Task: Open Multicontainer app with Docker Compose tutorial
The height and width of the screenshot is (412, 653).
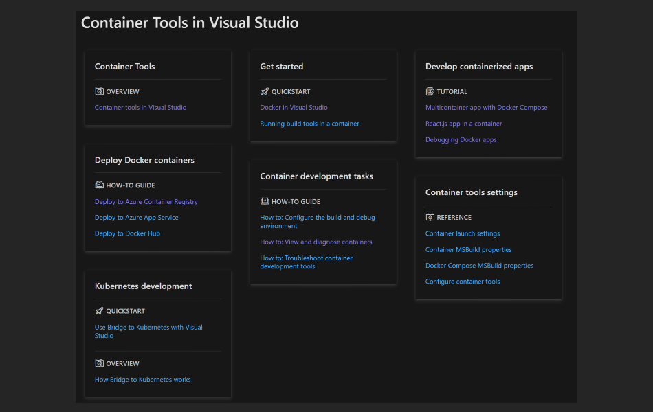Action: coord(486,108)
